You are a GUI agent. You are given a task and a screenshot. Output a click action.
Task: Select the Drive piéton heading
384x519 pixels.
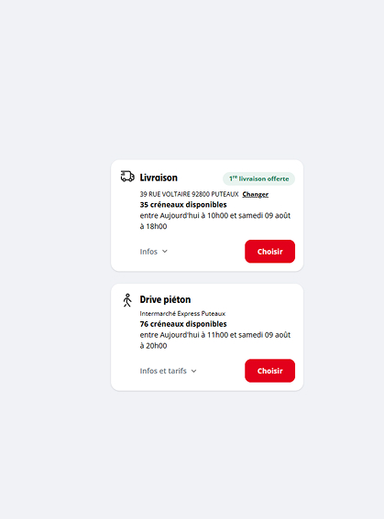pos(165,299)
